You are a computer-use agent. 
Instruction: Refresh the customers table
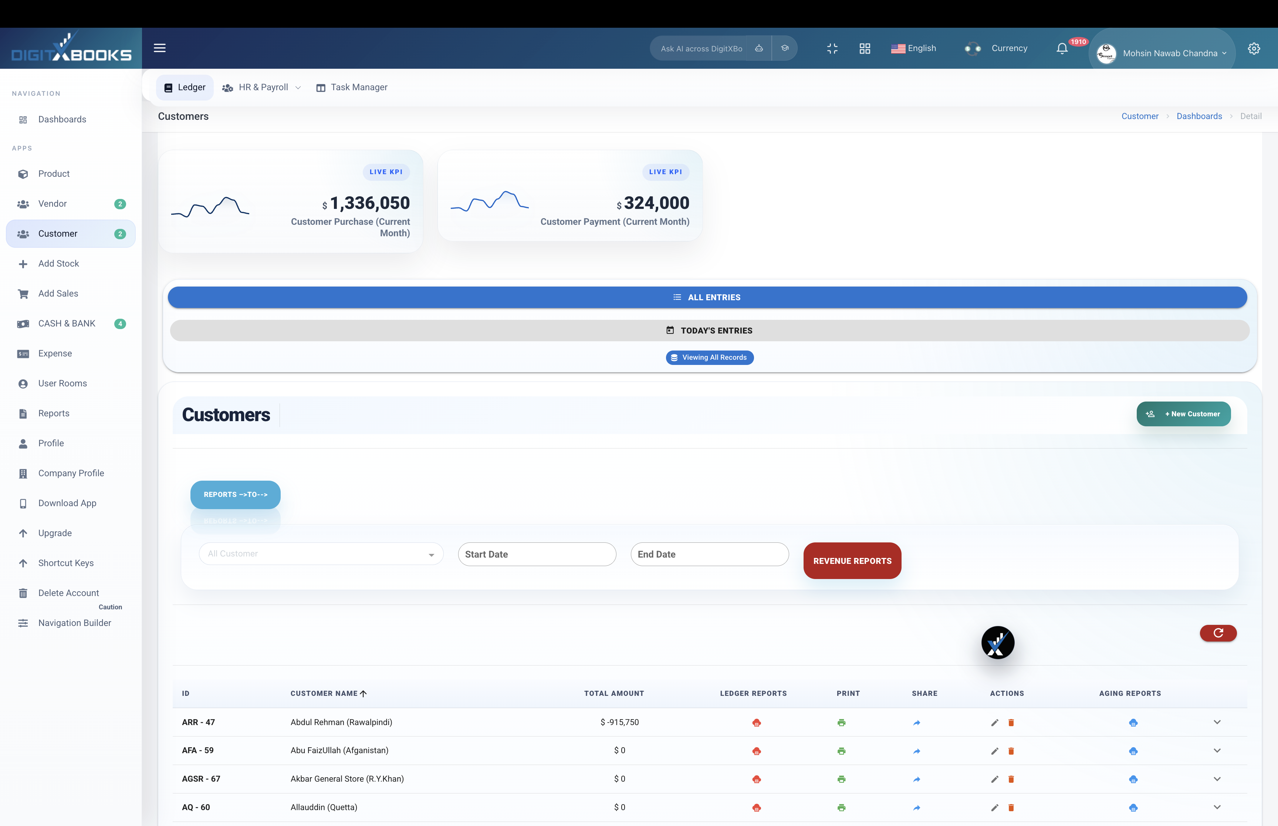tap(1218, 633)
